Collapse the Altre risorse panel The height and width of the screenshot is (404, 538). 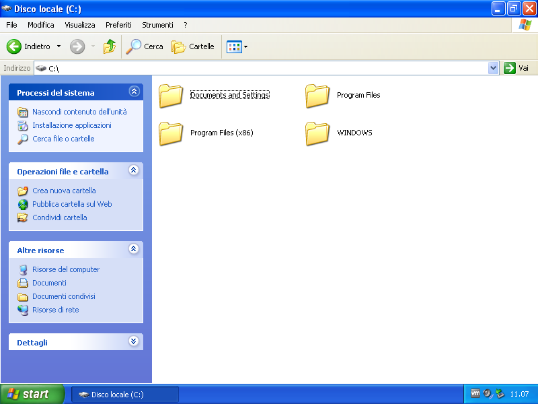point(134,248)
